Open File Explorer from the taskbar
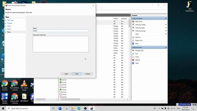The height and width of the screenshot is (111, 197). click(x=73, y=108)
